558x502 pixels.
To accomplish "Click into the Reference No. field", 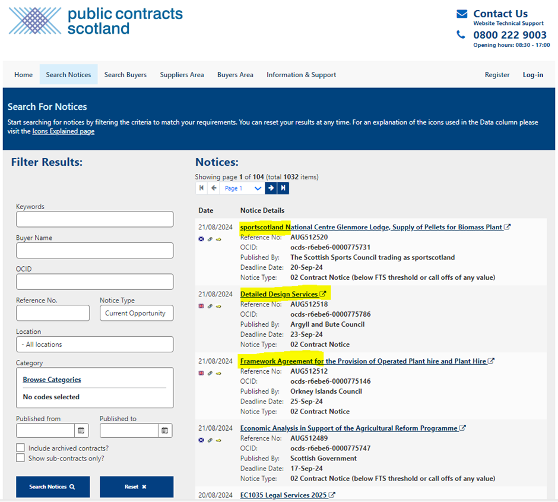I will pos(53,313).
